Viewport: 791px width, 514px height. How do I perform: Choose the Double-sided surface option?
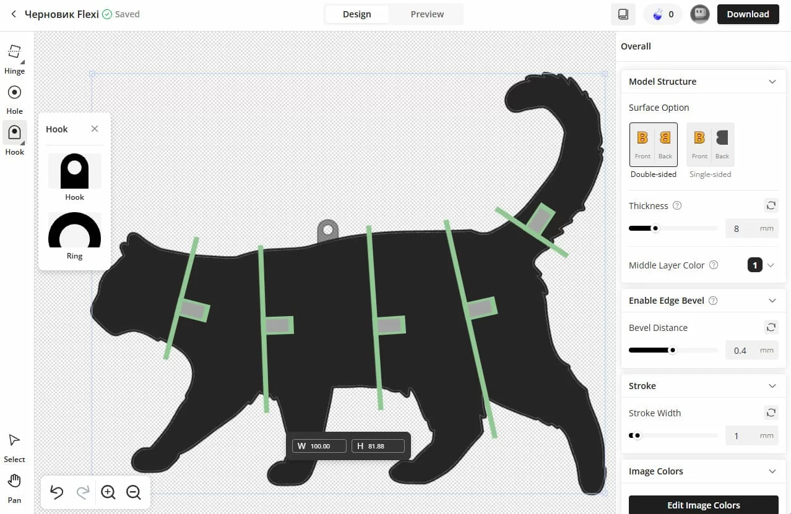tap(654, 151)
